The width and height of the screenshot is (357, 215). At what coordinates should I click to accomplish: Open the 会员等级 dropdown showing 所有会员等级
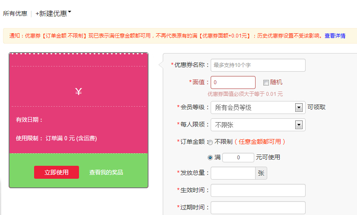[x=258, y=107]
